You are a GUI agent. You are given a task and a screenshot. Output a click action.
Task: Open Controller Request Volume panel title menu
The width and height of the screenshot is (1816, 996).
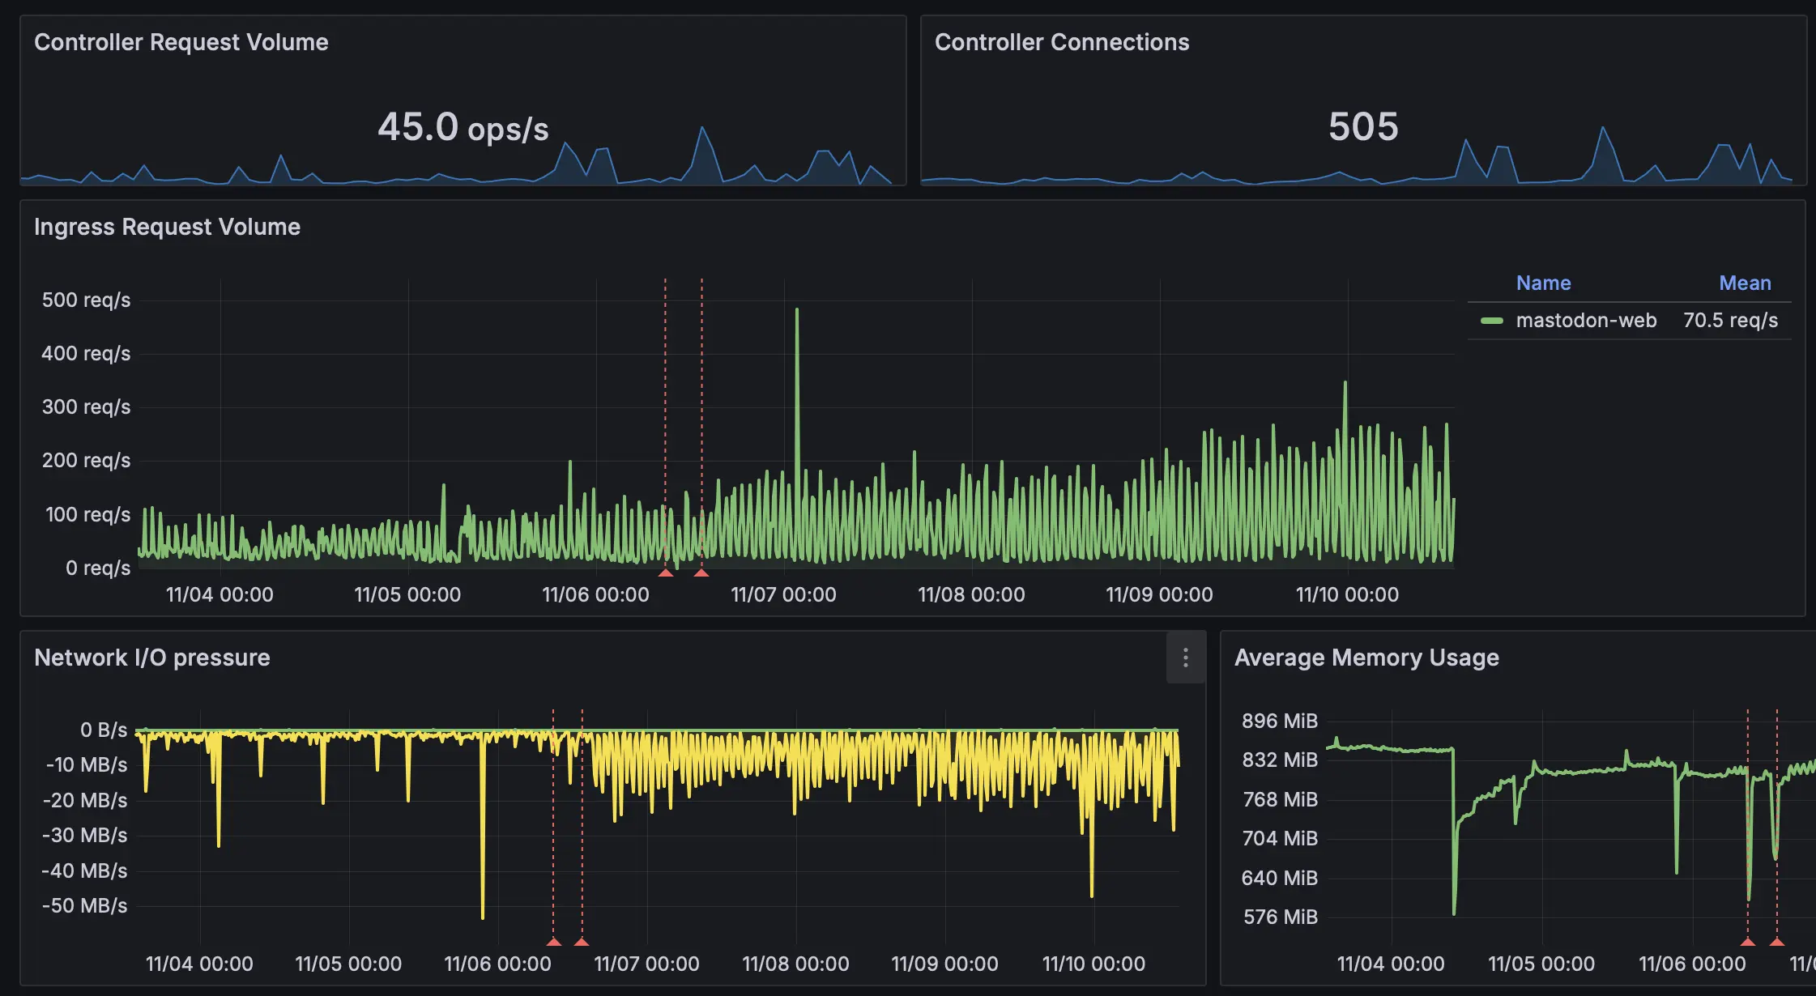pyautogui.click(x=181, y=42)
